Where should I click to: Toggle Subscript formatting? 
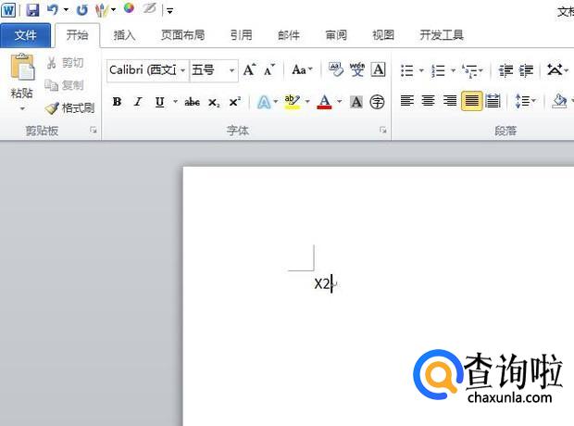pos(214,102)
